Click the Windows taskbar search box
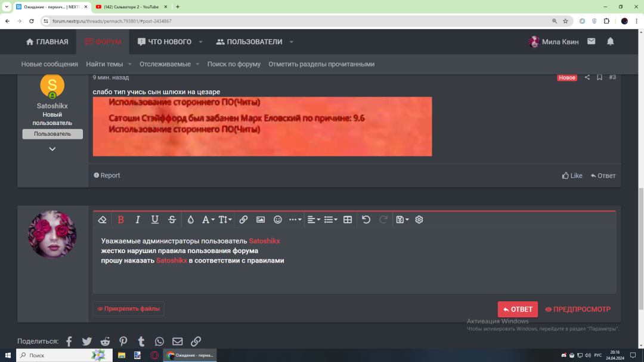The height and width of the screenshot is (362, 644). click(x=57, y=355)
